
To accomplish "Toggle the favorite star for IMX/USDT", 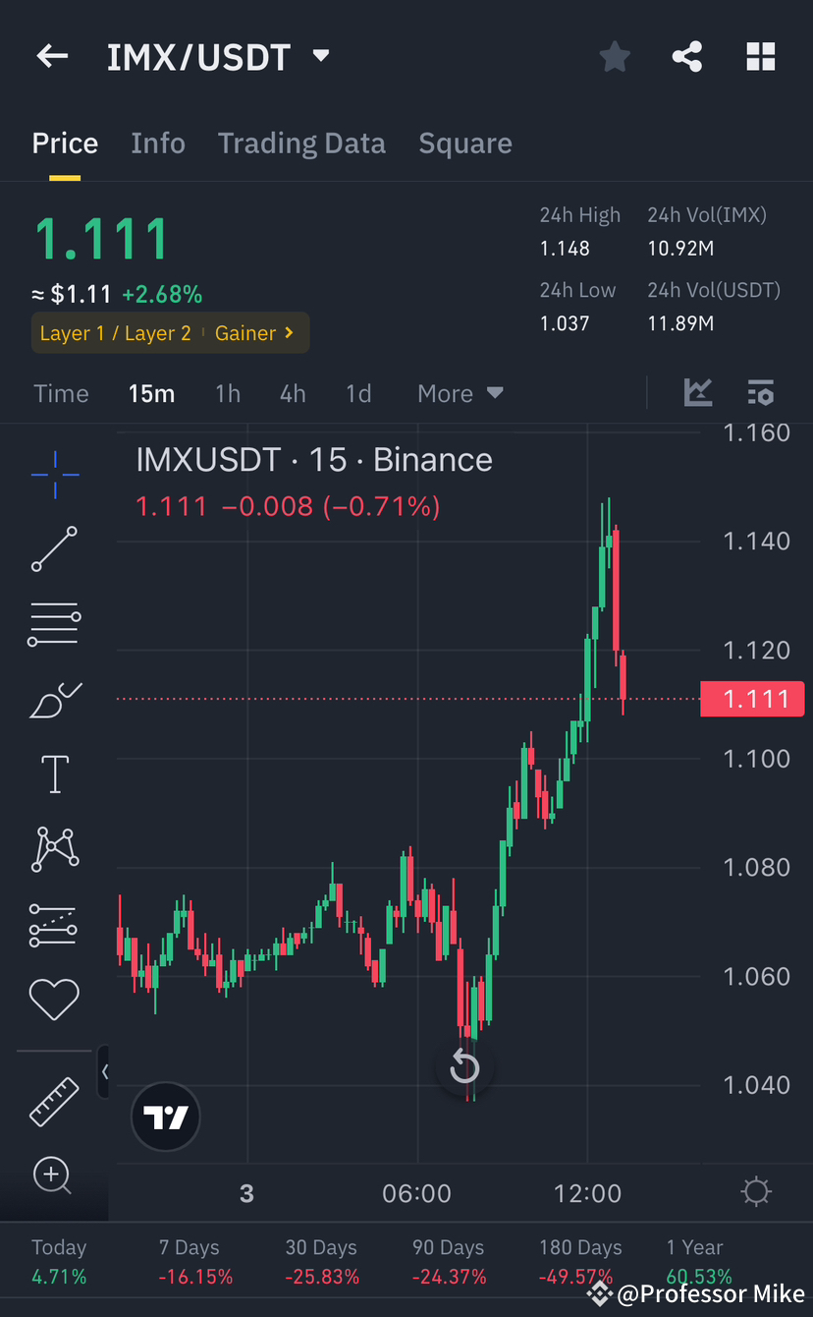I will pos(615,56).
